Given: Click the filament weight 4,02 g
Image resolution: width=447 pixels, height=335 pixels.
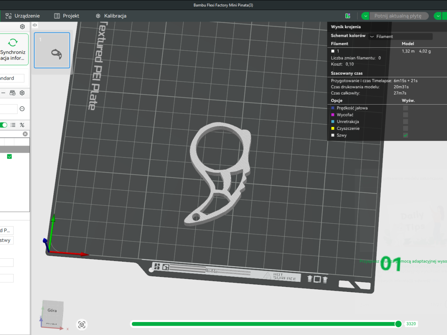Looking at the screenshot, I should coord(425,51).
